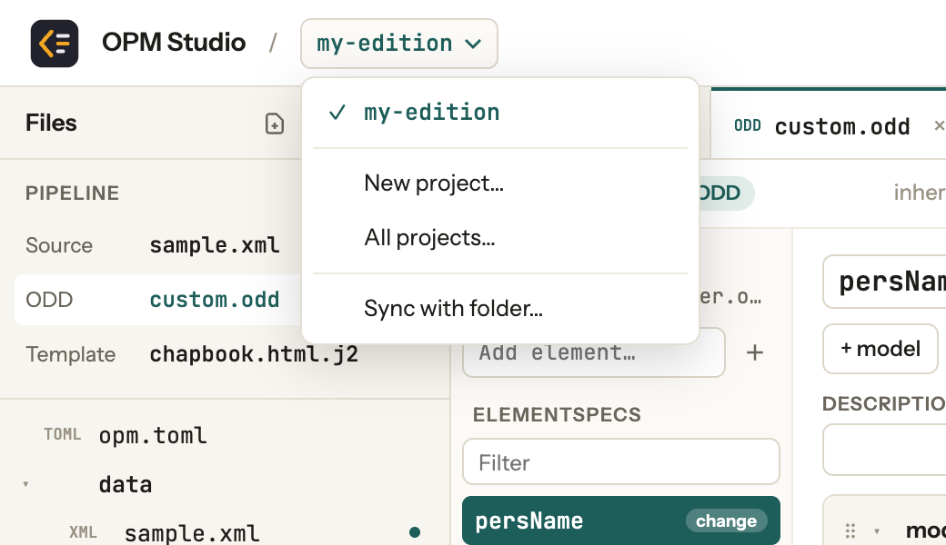The width and height of the screenshot is (946, 545).
Task: Choose New project… from the menu
Action: [x=500, y=183]
